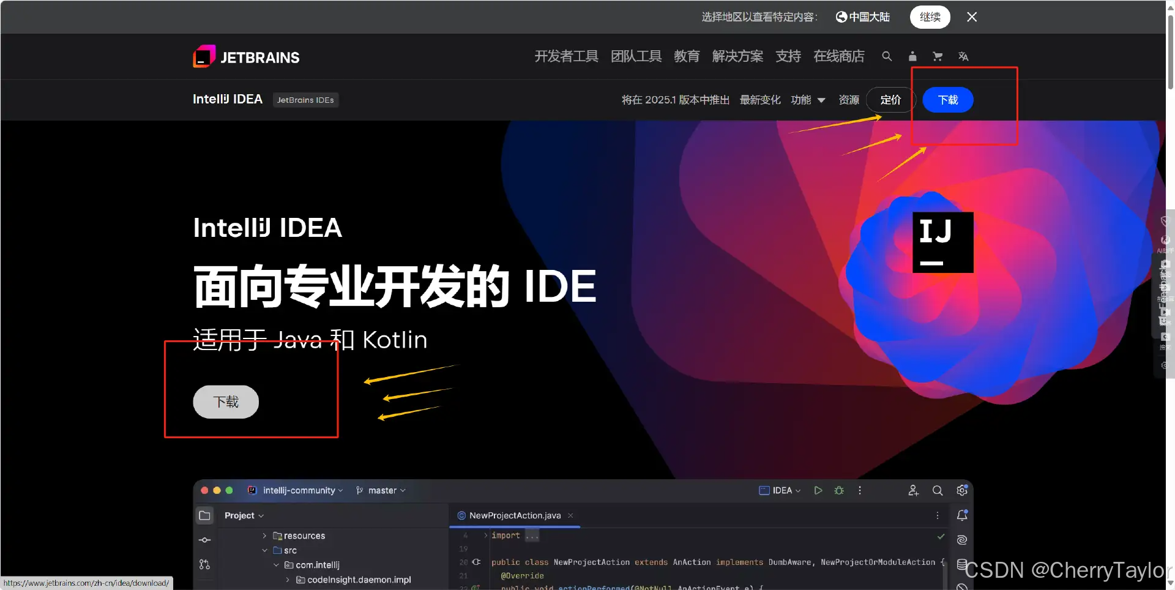Open the notifications bell in the IDE

961,515
